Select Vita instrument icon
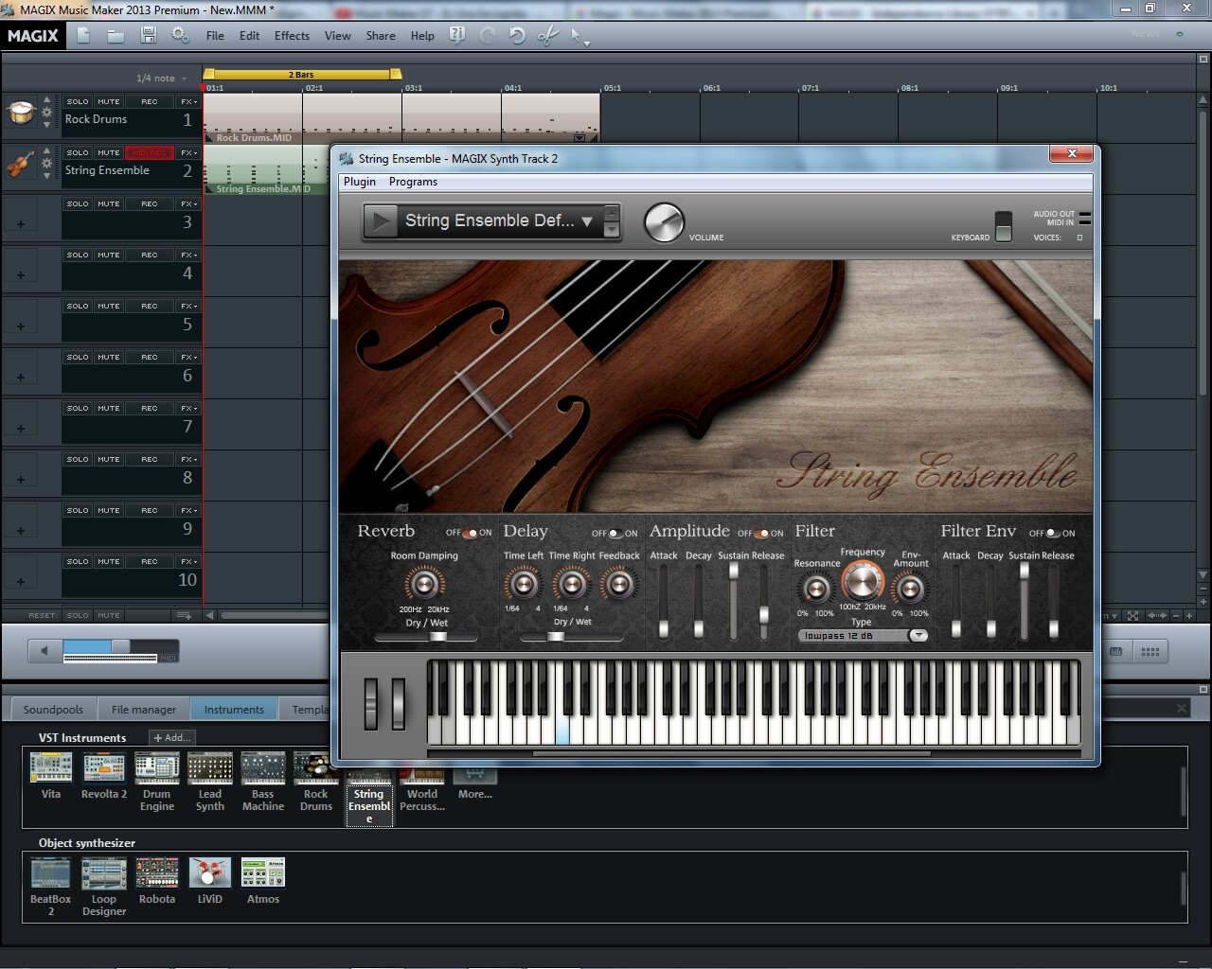This screenshot has width=1212, height=969. point(51,766)
